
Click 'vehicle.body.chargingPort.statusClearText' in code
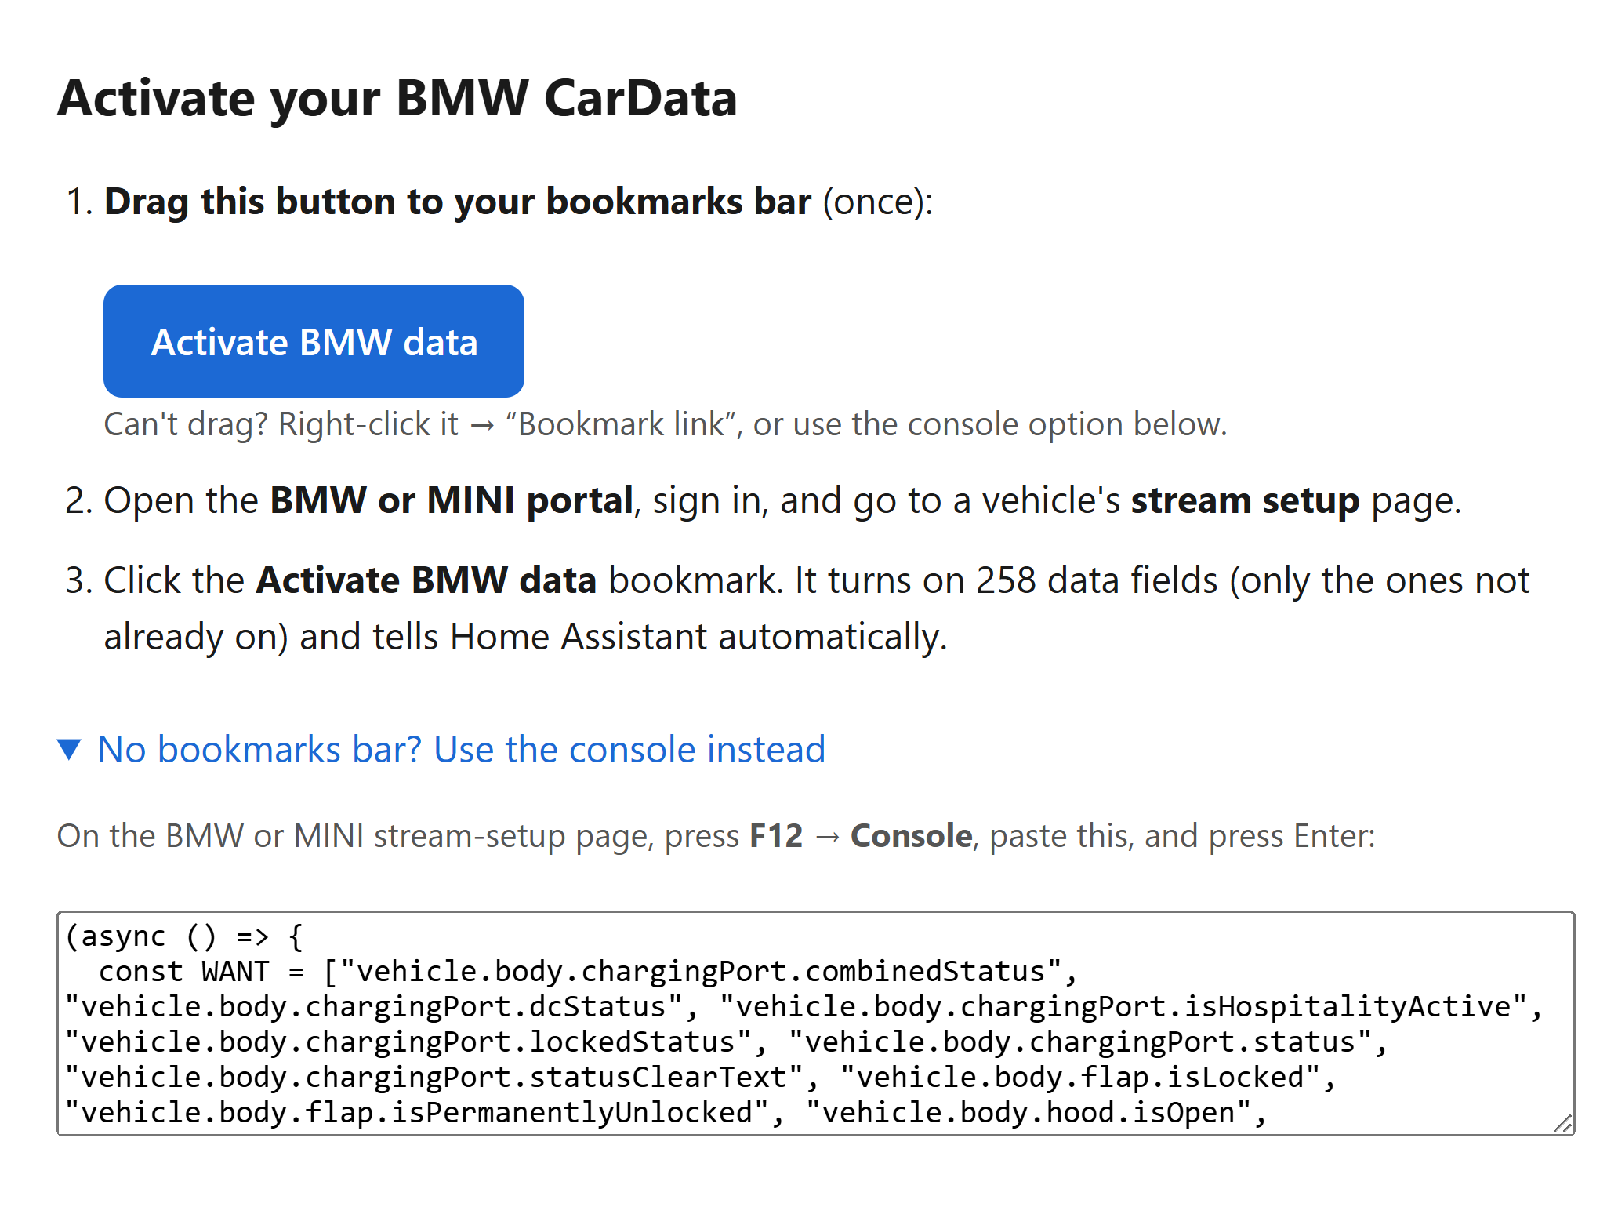tap(434, 1078)
